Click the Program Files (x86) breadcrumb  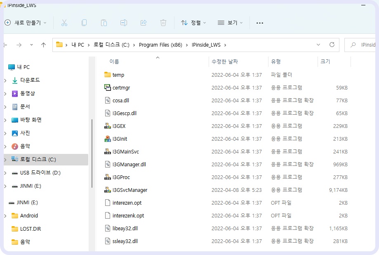(x=160, y=45)
